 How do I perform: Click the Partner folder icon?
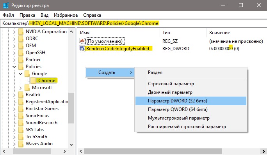pos(21,60)
